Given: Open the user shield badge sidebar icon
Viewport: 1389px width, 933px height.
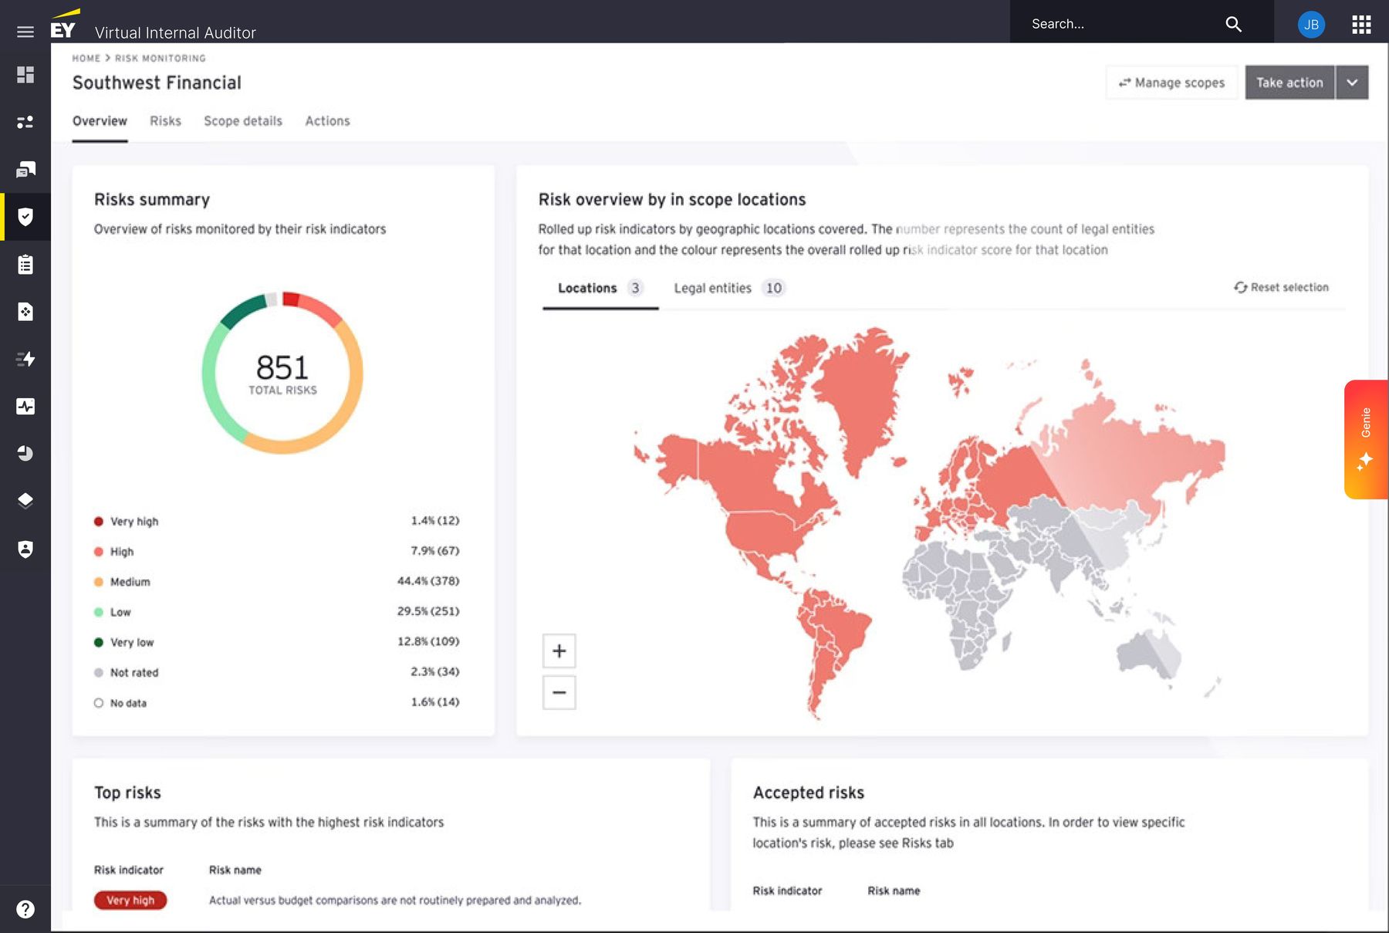Looking at the screenshot, I should pos(25,549).
